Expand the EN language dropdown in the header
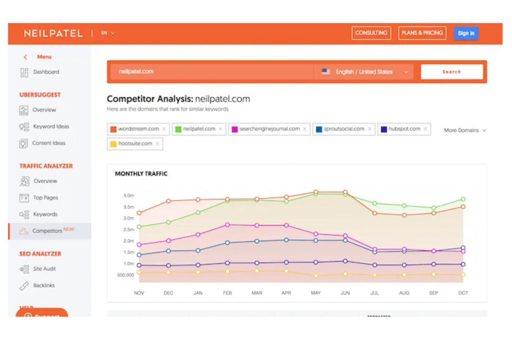 [x=108, y=32]
